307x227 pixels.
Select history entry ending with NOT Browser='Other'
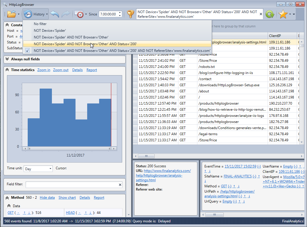[x=117, y=37]
